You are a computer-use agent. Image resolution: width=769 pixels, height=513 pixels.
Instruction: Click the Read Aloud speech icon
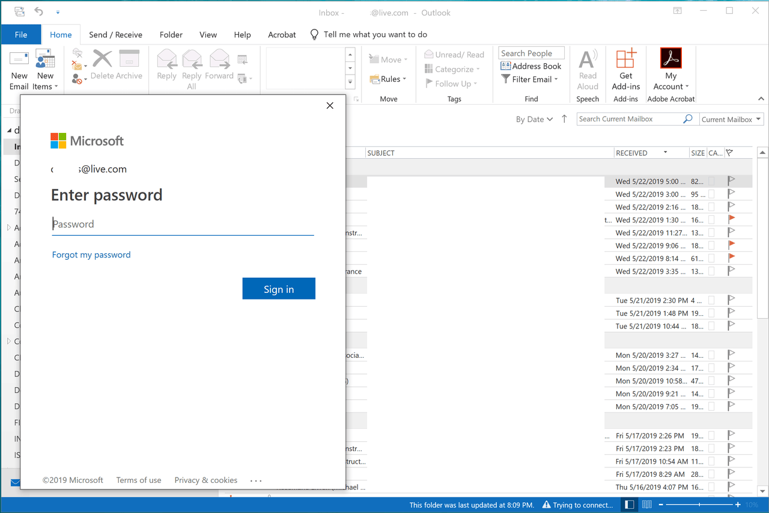pos(587,59)
